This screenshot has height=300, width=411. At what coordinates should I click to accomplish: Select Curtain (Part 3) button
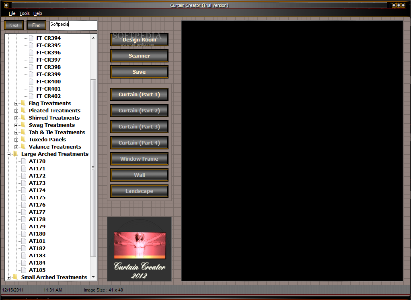pos(139,127)
